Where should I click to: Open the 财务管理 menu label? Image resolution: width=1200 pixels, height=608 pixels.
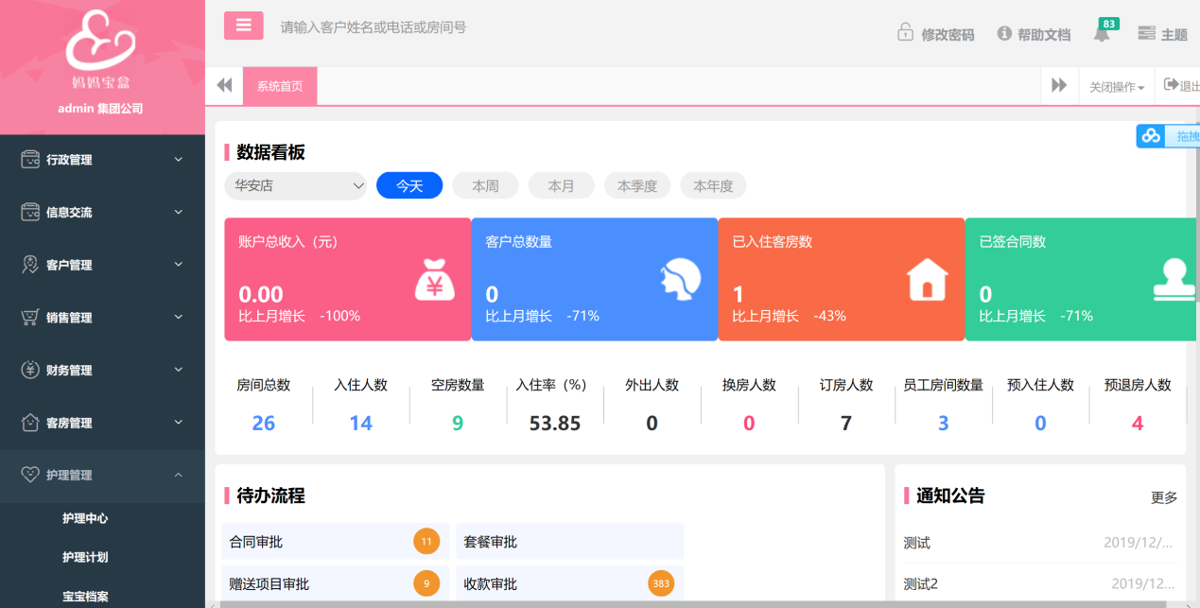69,371
